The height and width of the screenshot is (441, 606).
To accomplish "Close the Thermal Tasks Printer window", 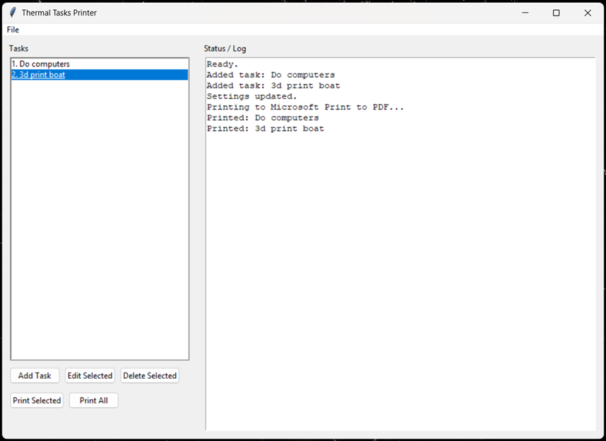I will [588, 13].
